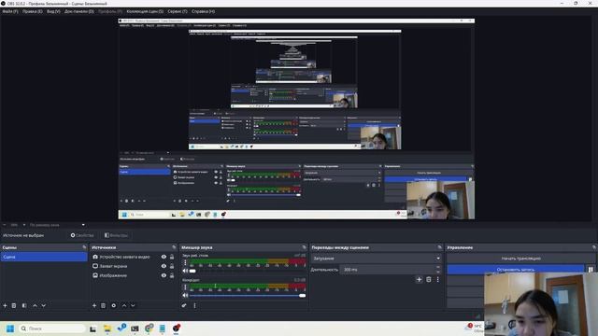
Task: Move source up arrow
Action: (124, 305)
